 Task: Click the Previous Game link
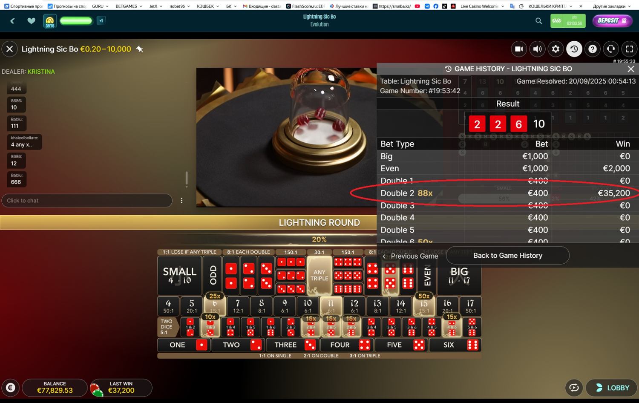click(410, 256)
